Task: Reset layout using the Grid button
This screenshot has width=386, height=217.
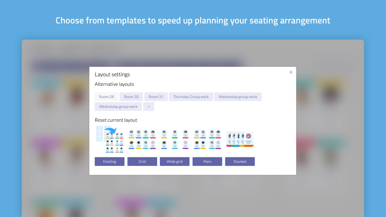Action: (142, 162)
